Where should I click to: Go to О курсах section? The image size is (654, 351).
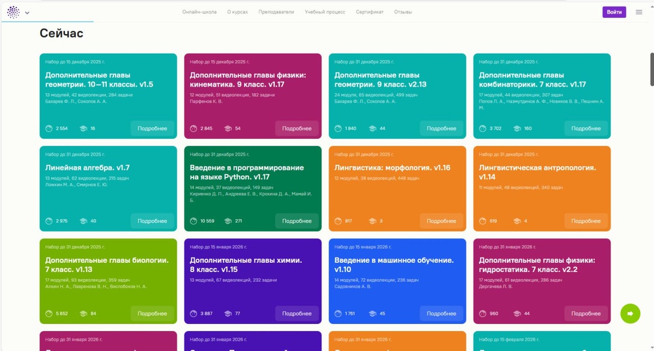point(238,12)
